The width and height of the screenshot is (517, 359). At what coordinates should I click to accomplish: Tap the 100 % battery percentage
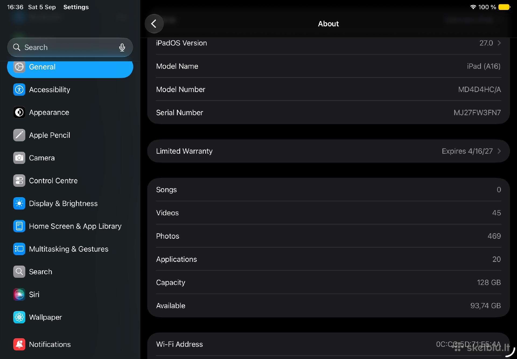click(x=487, y=7)
